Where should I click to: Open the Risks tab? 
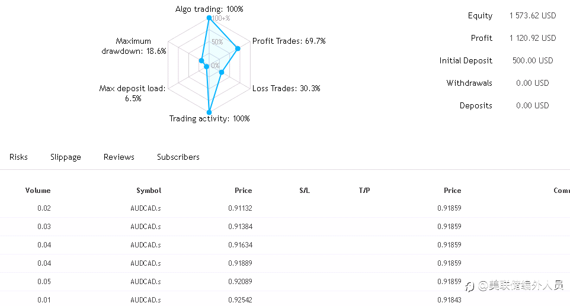pyautogui.click(x=18, y=157)
